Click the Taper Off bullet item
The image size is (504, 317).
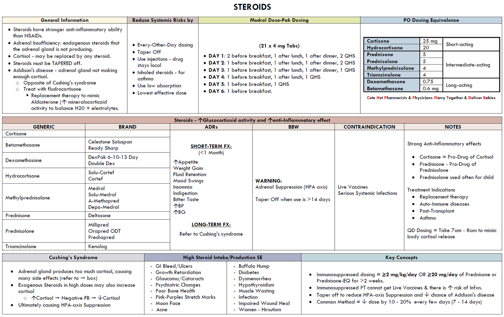click(x=149, y=52)
